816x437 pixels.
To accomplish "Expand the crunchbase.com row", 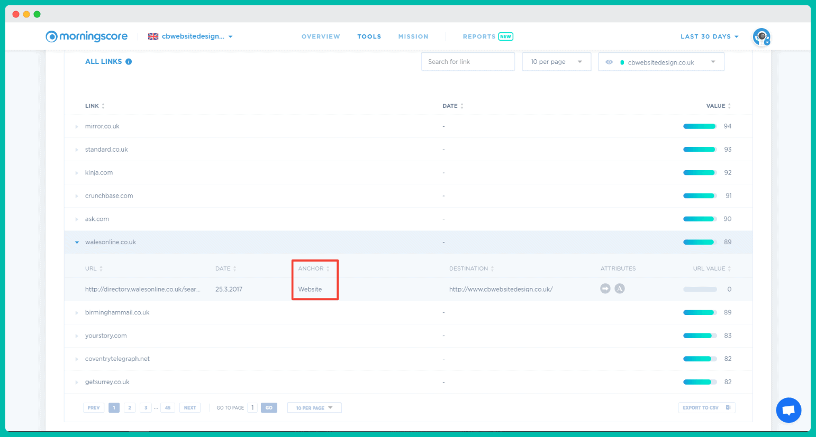I will click(x=77, y=196).
